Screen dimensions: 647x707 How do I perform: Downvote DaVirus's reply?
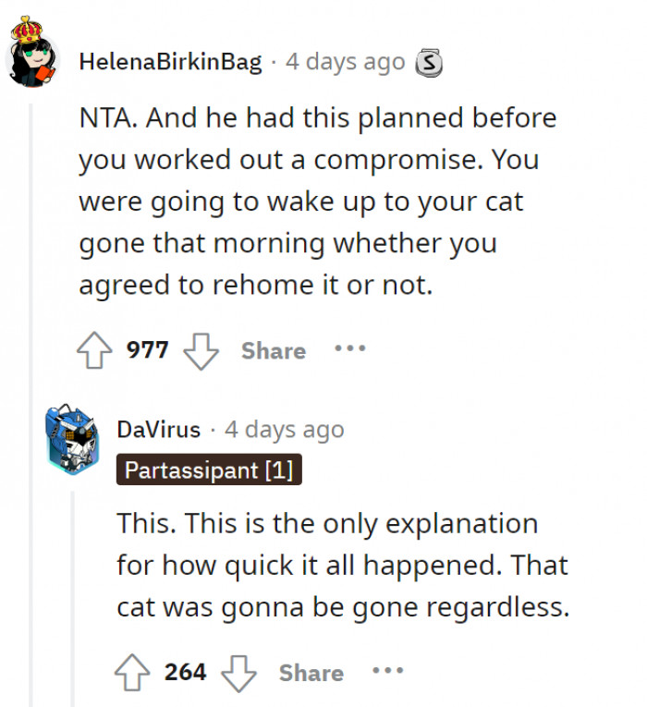click(x=238, y=672)
